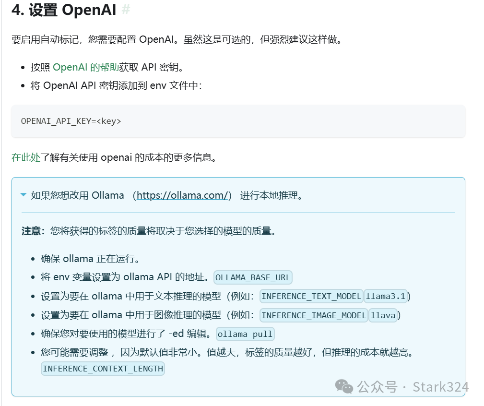Open the 在此处 cost information link
Image resolution: width=484 pixels, height=406 pixels.
(26, 157)
